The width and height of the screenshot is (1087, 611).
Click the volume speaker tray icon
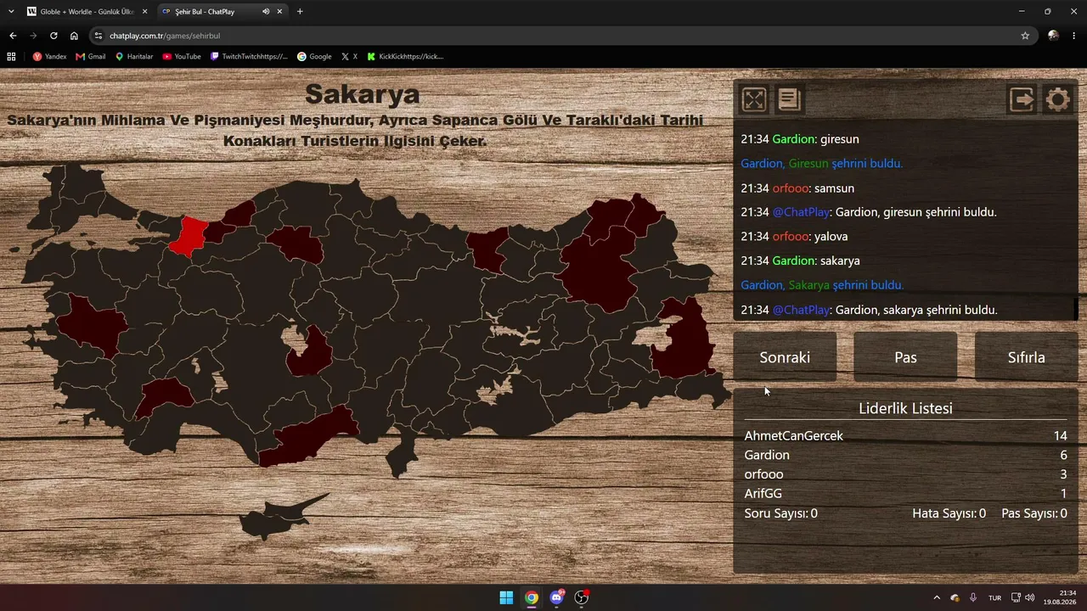pos(1029,597)
